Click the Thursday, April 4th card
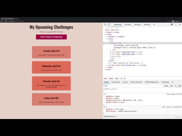This screenshot has height=136, width=182. point(51,83)
